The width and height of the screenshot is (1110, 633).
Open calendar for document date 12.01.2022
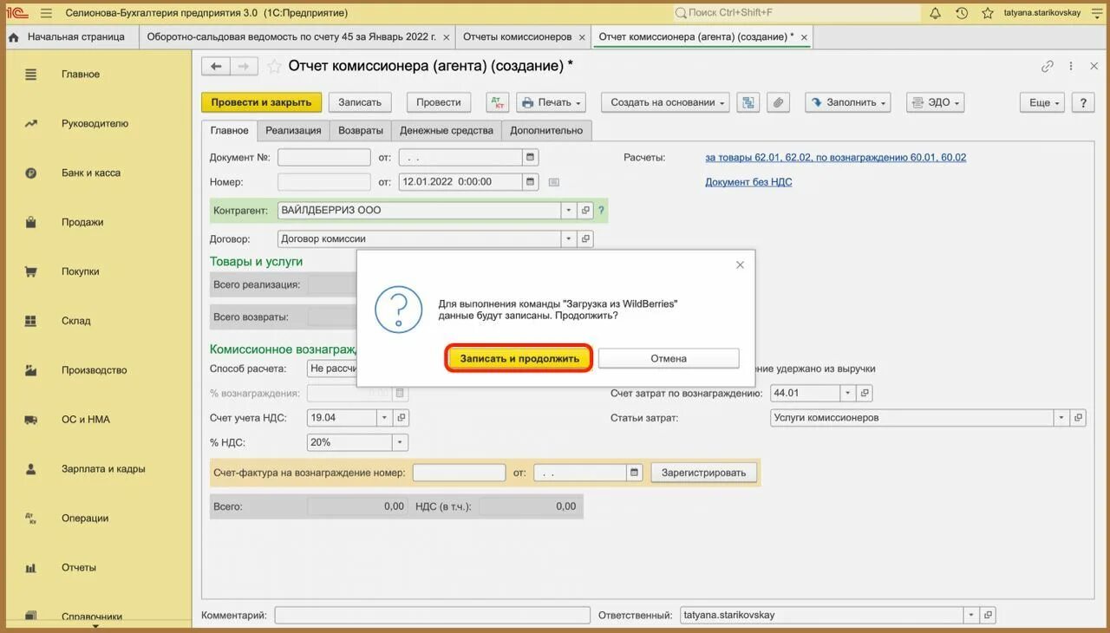[x=530, y=182]
